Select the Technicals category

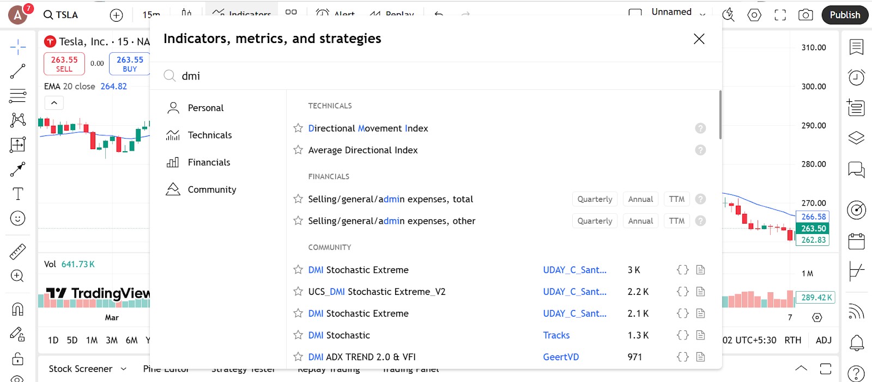tap(218, 135)
